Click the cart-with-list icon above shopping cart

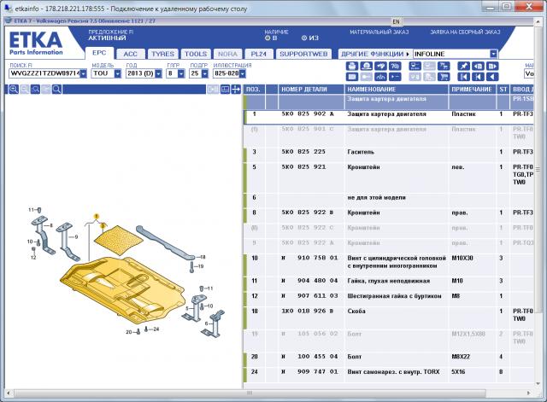(x=444, y=66)
